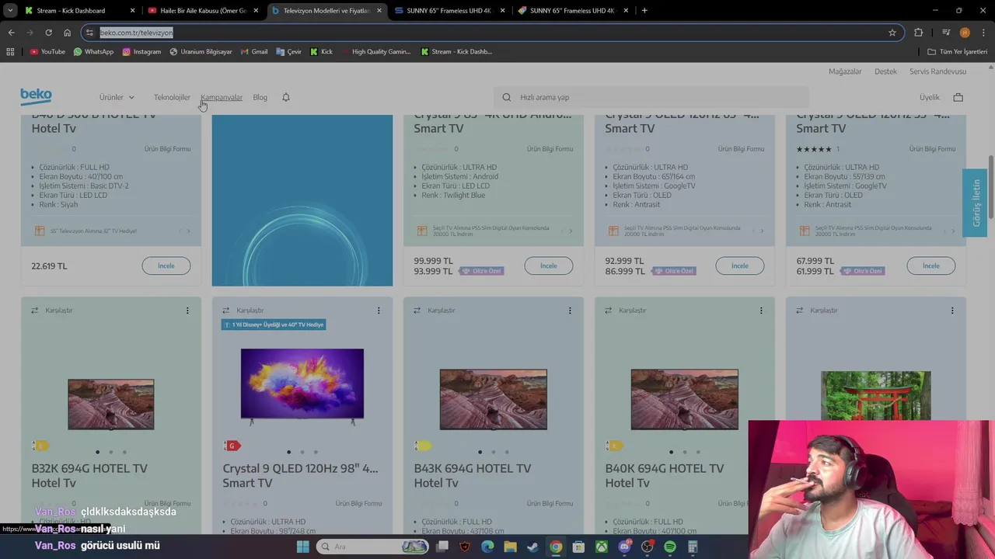Screen dimensions: 995x559
Task: Click energy label icon on B32K 694G card
Action: (41, 446)
